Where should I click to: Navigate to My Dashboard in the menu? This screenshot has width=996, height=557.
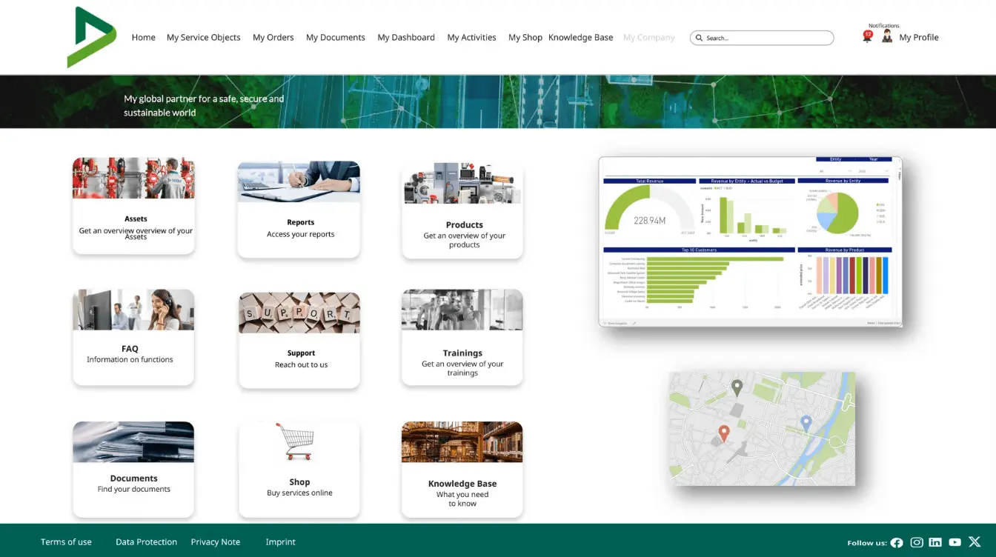click(x=405, y=37)
